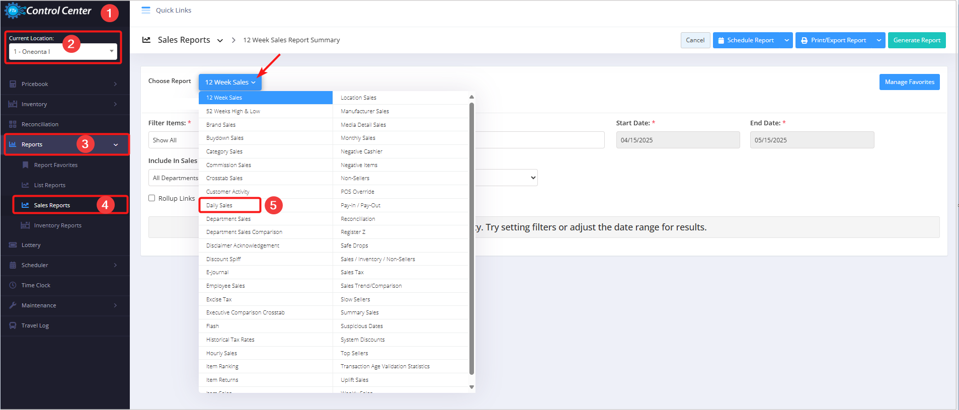The height and width of the screenshot is (410, 959).
Task: Open the Quick Links link
Action: (x=174, y=10)
